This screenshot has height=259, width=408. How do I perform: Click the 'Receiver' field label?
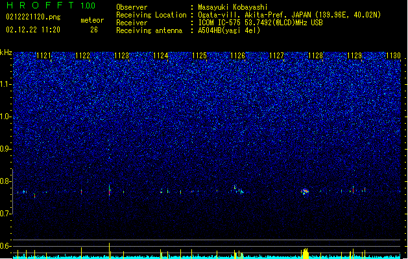132,23
